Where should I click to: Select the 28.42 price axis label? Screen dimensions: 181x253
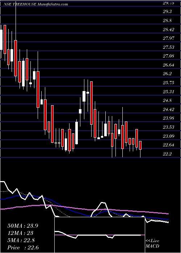168,30
